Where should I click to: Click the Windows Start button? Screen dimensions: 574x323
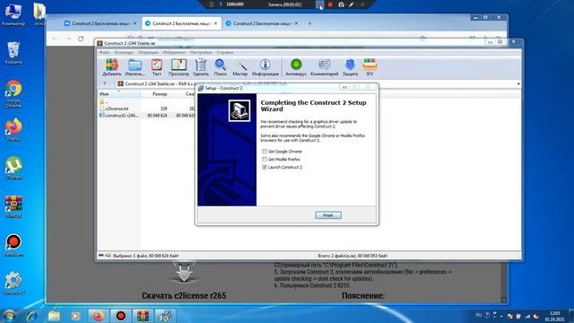point(9,316)
